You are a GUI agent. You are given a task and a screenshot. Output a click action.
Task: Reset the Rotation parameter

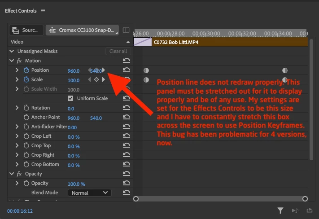click(x=127, y=107)
